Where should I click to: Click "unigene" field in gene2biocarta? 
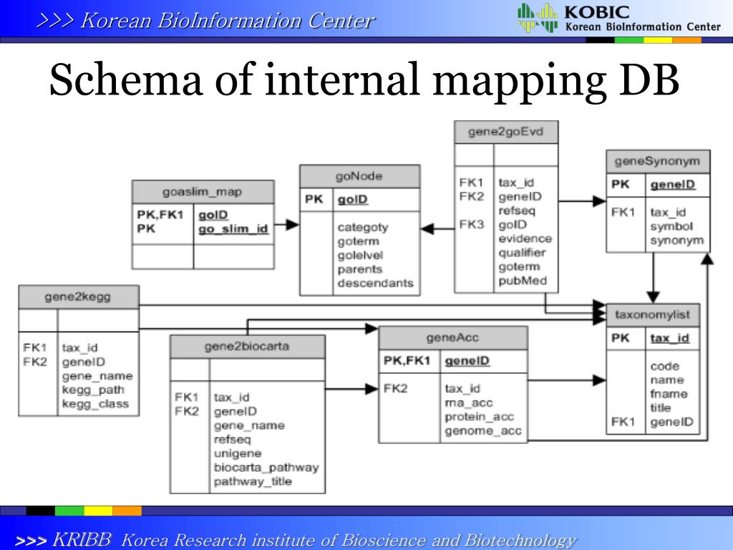coord(238,453)
